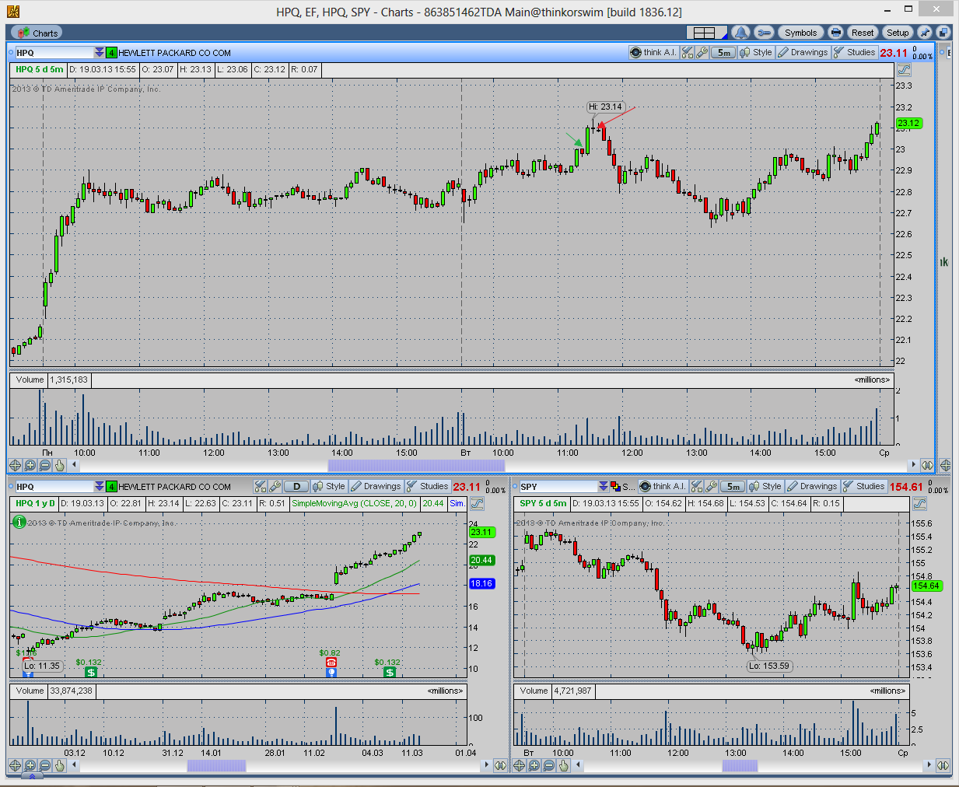
Task: Click crosshair tool under top chart
Action: click(x=16, y=465)
